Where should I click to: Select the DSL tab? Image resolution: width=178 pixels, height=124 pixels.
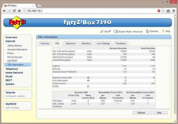pyautogui.click(x=57, y=43)
